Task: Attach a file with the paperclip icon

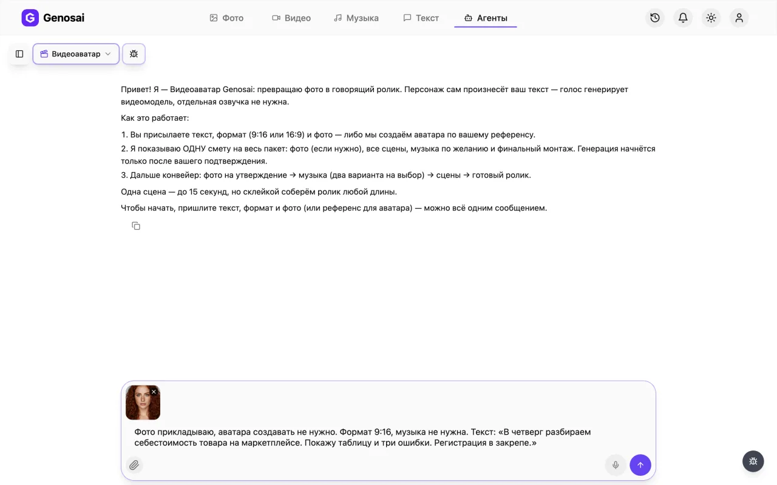Action: [134, 465]
